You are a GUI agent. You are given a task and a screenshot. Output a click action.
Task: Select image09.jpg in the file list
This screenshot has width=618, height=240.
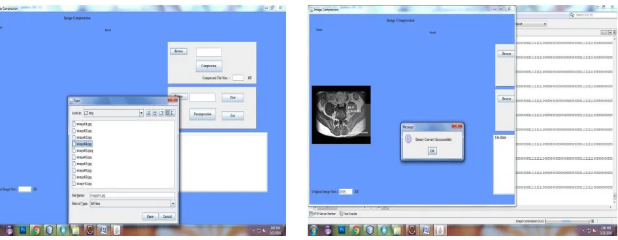82,177
